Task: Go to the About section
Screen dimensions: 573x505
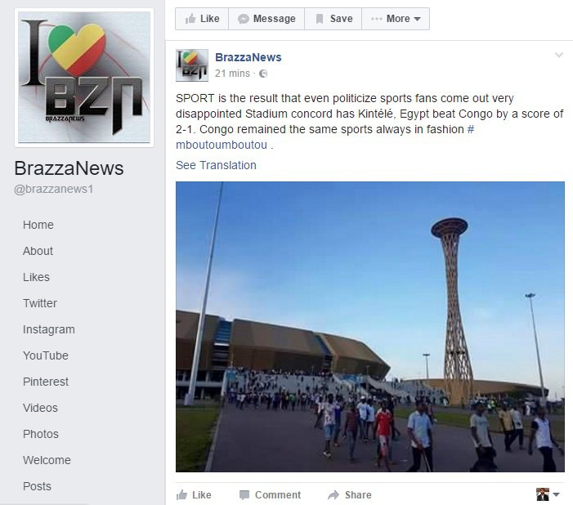Action: point(38,251)
